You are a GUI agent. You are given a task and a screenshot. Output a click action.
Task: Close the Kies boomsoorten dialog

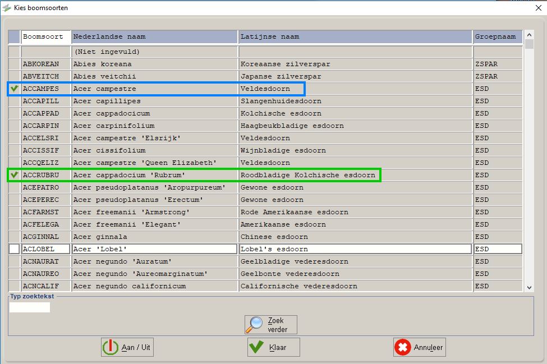pyautogui.click(x=539, y=7)
